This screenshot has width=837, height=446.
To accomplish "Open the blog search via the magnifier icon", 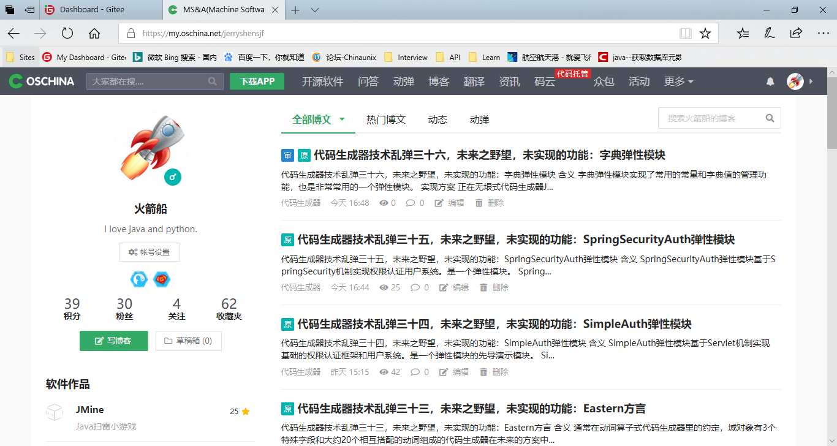I will tap(770, 118).
